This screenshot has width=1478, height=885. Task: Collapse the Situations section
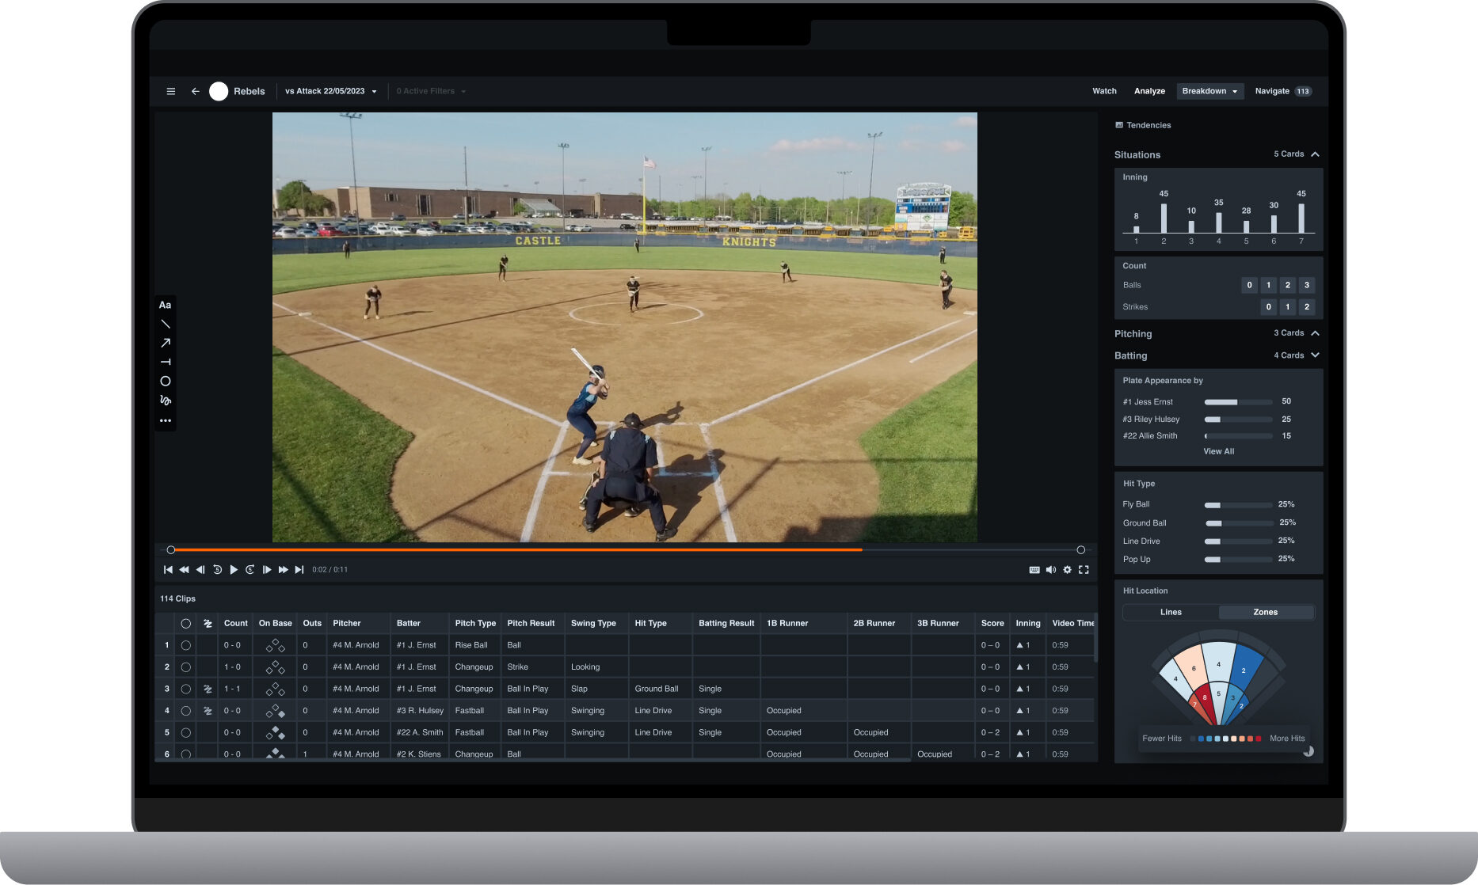click(1316, 154)
